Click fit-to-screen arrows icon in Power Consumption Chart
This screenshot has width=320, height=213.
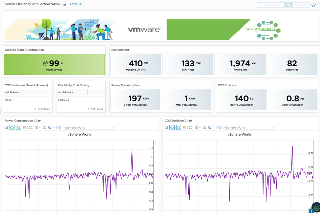tap(31, 127)
